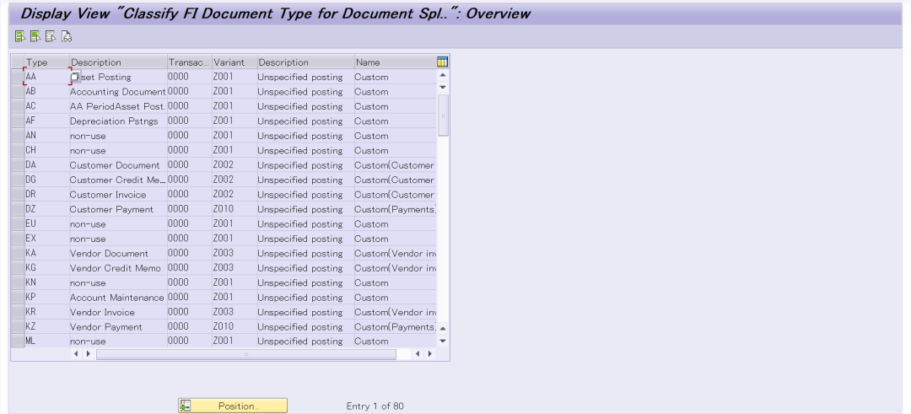Viewport: 911px width, 414px height.
Task: Click the 'AN' type cell
Action: [47, 135]
